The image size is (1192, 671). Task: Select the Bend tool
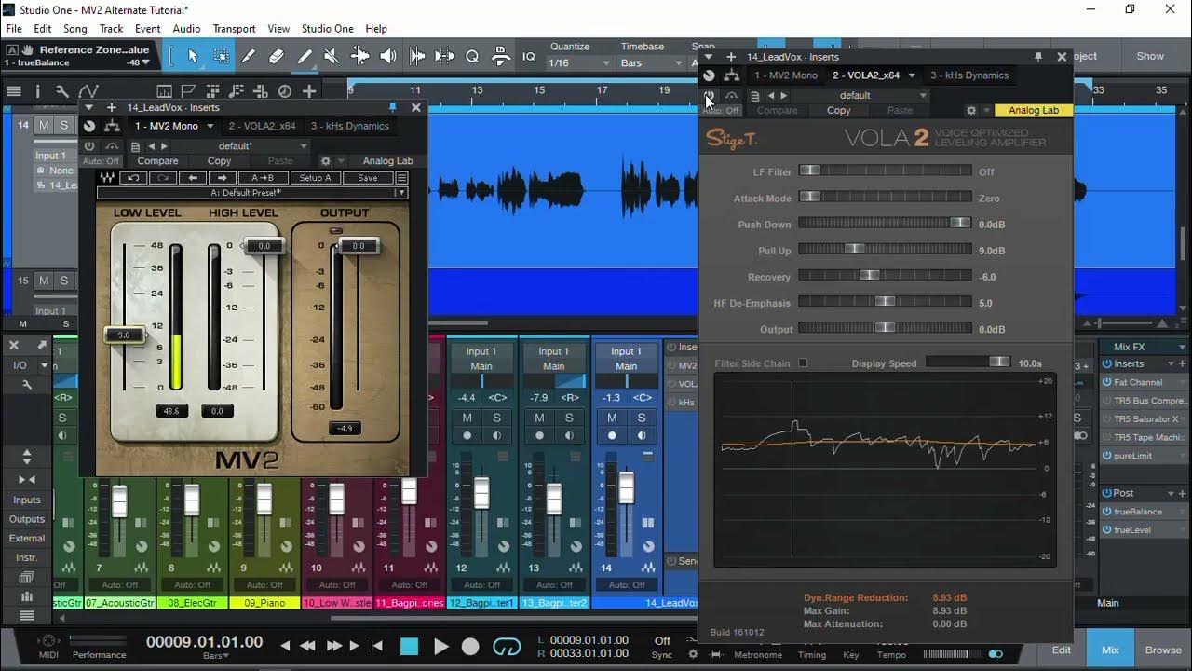tap(359, 56)
